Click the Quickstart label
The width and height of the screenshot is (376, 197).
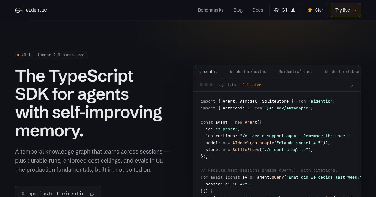(253, 85)
